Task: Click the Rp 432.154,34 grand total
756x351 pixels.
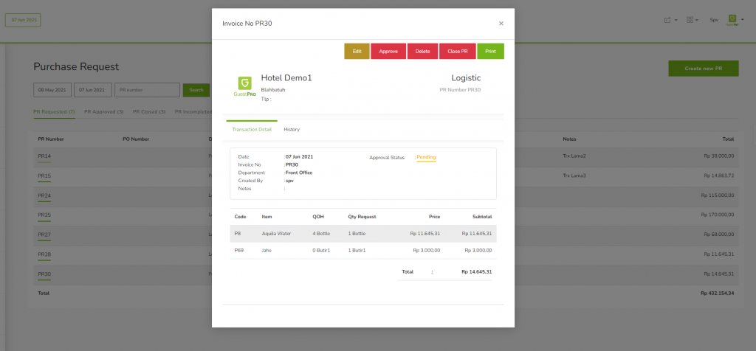Action: 718,293
